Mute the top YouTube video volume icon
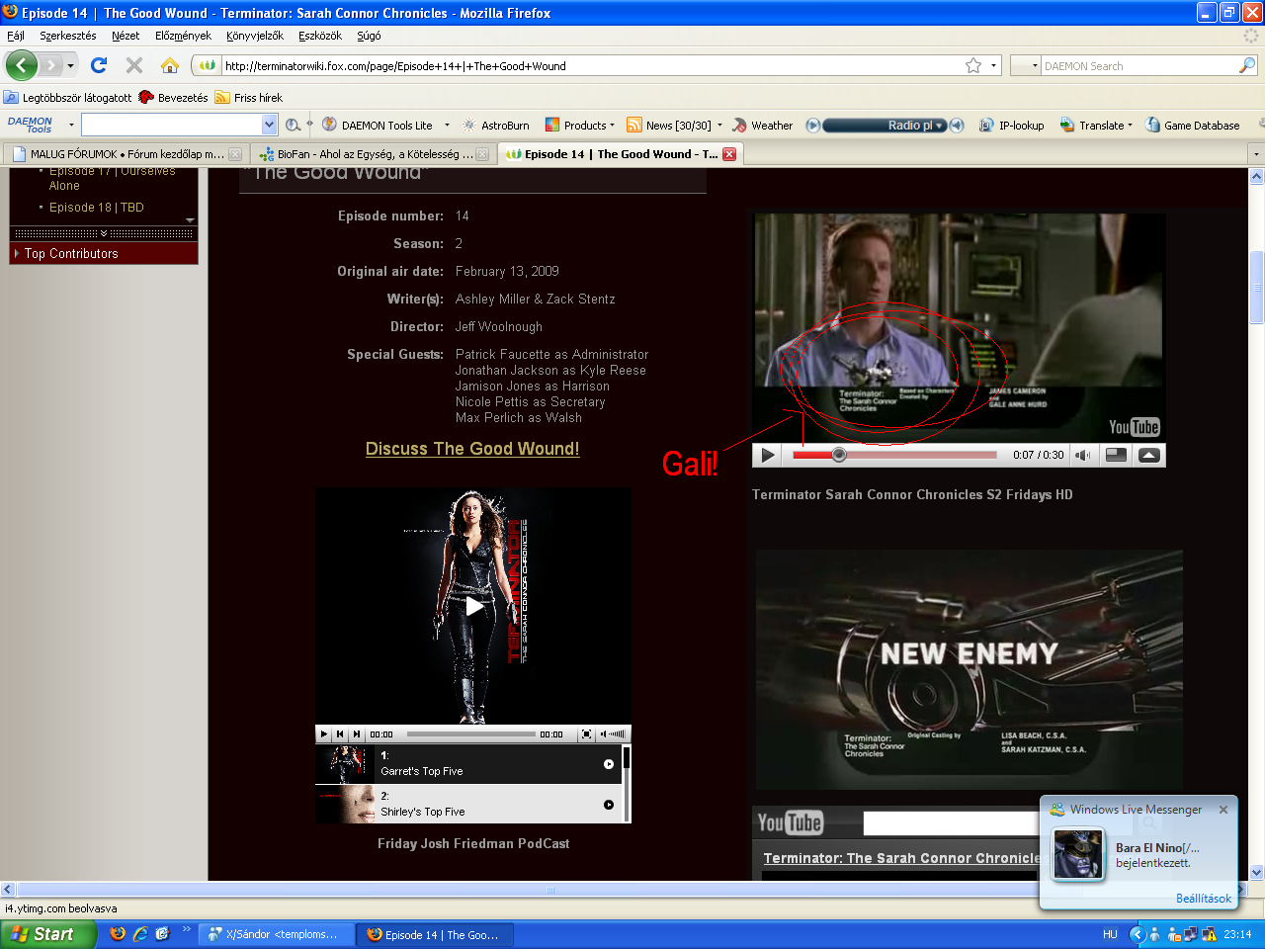The height and width of the screenshot is (949, 1265). click(1083, 456)
